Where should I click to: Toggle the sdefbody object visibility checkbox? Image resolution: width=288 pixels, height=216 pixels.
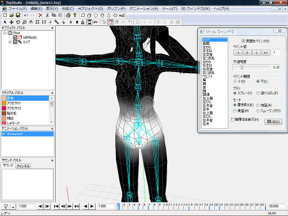pyautogui.click(x=15, y=38)
